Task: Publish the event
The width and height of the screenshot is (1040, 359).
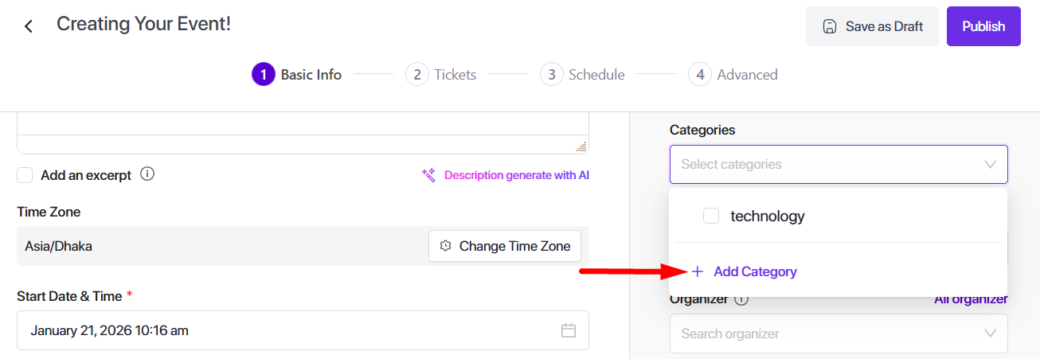Action: (x=983, y=26)
